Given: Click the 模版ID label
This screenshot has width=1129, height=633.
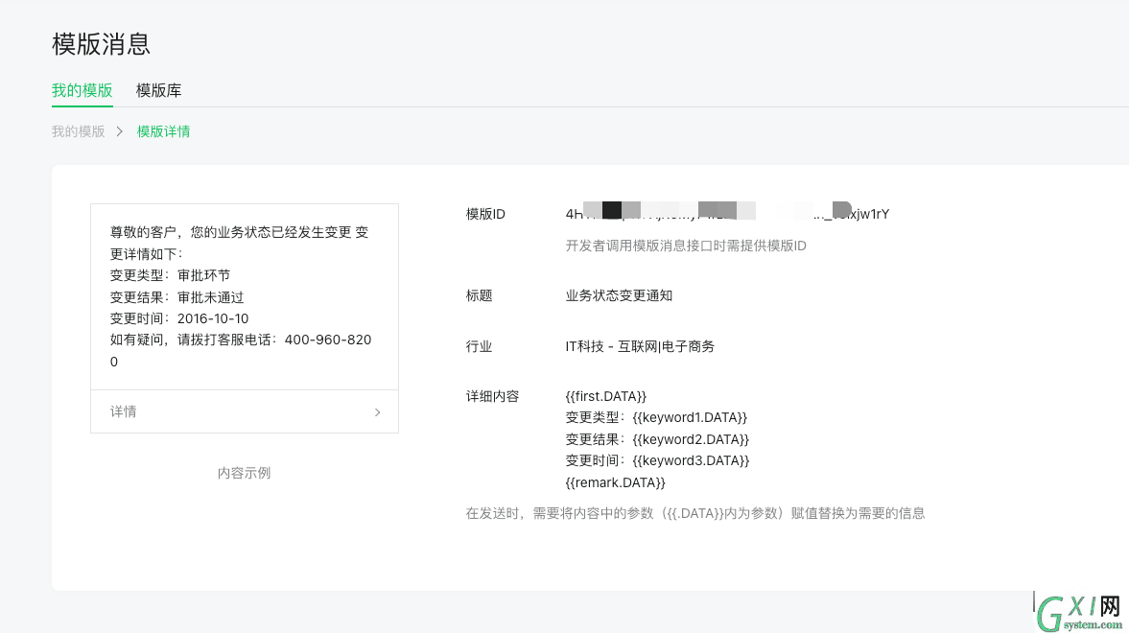Looking at the screenshot, I should pyautogui.click(x=486, y=214).
